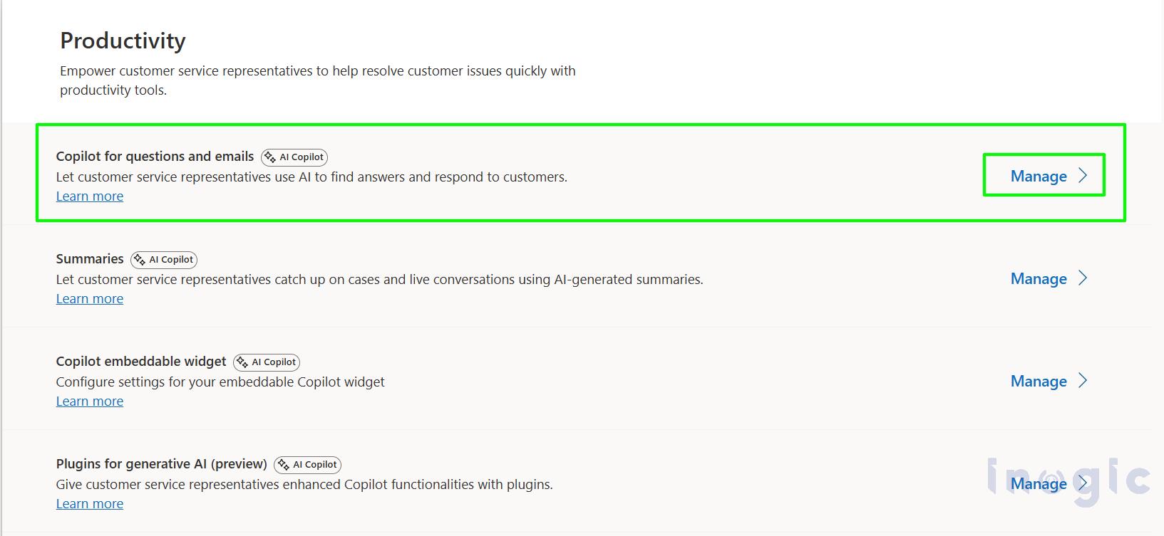Follow the Learn more link for Copilot embeddable widget
This screenshot has width=1164, height=536.
(89, 401)
